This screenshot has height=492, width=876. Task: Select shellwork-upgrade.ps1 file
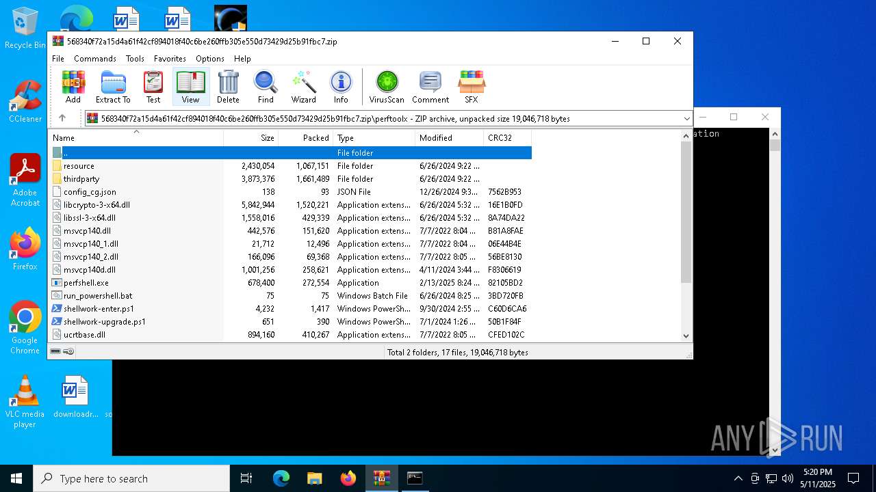(x=292, y=322)
